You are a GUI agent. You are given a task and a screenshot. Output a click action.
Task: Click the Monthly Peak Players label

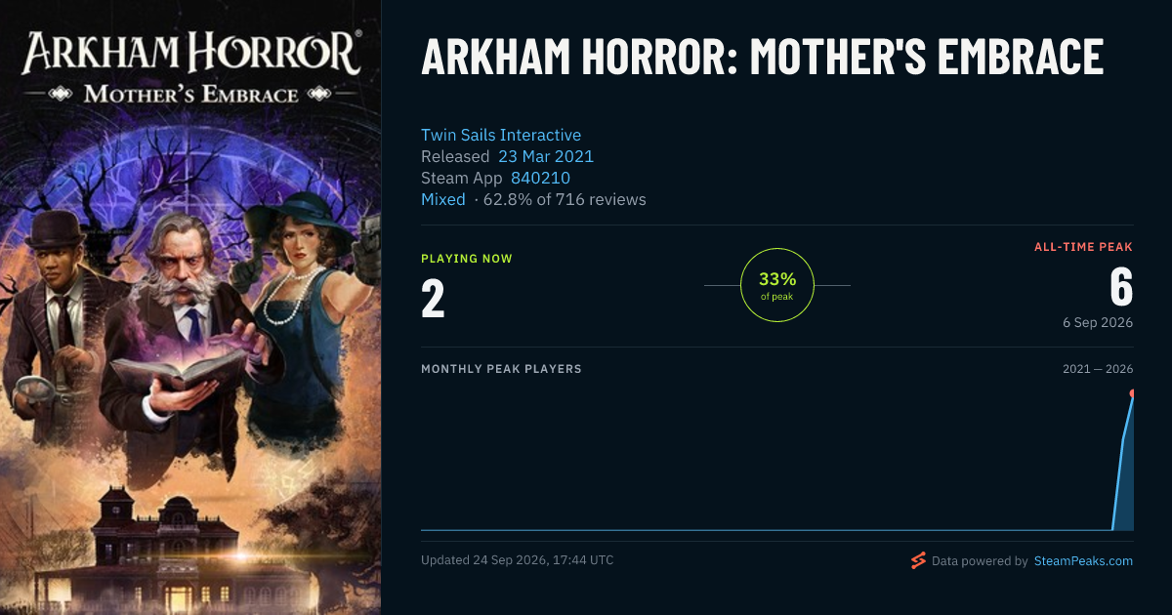pyautogui.click(x=501, y=369)
